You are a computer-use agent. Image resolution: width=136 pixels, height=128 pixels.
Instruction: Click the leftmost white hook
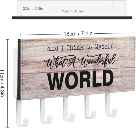pyautogui.click(x=22, y=112)
